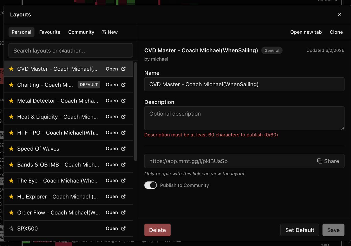
Task: Toggle Publish to Community switch
Action: 151,185
